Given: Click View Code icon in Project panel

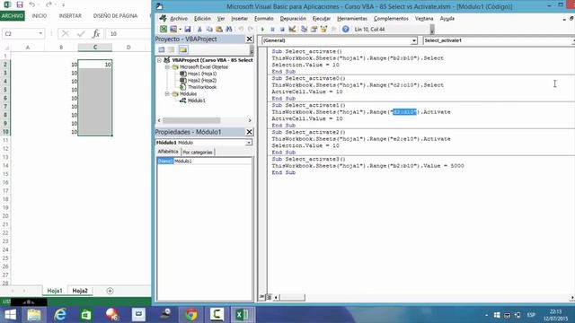Looking at the screenshot, I should 162,50.
